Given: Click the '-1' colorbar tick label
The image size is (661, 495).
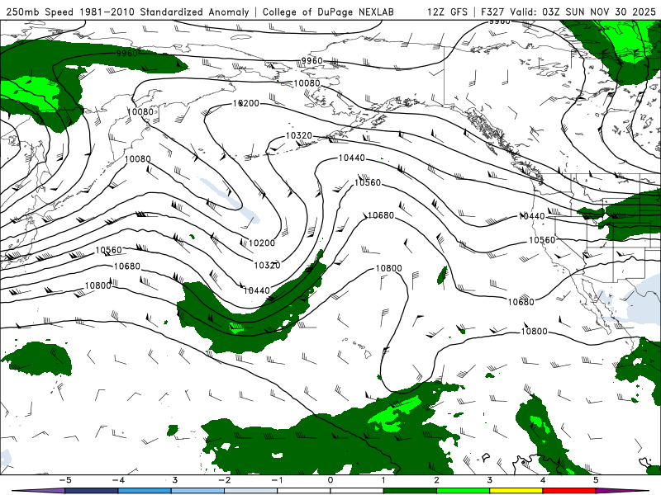Looking at the screenshot, I should [277, 480].
